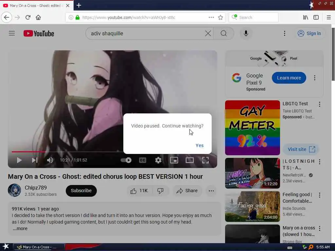Viewport: 335px width, 251px height.
Task: Bookmark this page with the star
Action: (220, 17)
